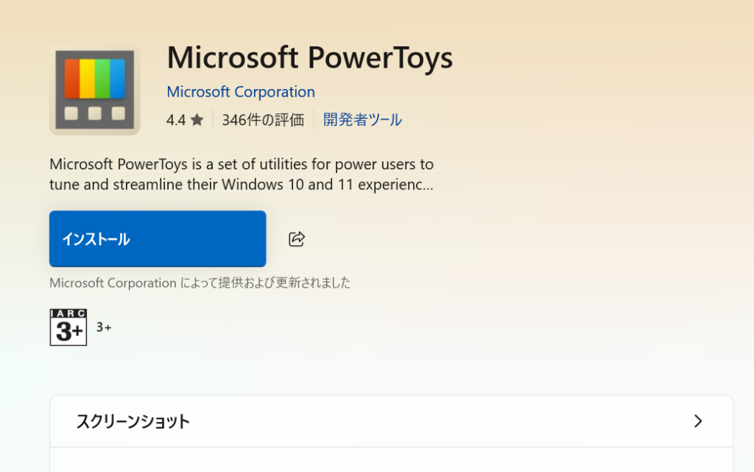The height and width of the screenshot is (472, 754).
Task: Click the blue stripe in PowerToys logo
Action: coord(118,78)
